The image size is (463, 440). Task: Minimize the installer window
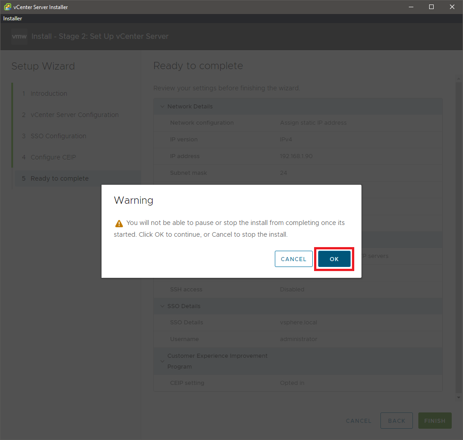411,7
